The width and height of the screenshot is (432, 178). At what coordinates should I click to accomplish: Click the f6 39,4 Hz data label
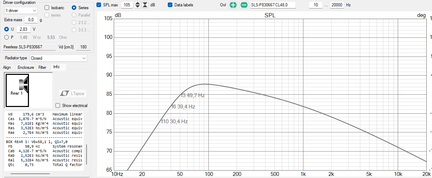(183, 107)
